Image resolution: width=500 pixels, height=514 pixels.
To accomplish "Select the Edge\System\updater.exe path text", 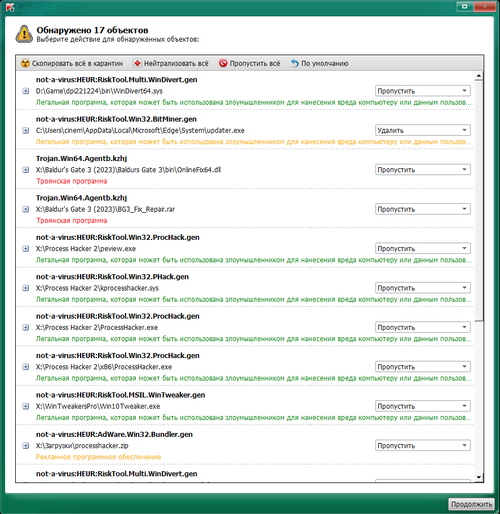I will point(140,131).
